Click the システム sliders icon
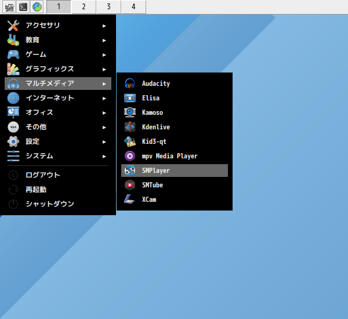Viewport: 348px width, 319px height. pyautogui.click(x=13, y=156)
